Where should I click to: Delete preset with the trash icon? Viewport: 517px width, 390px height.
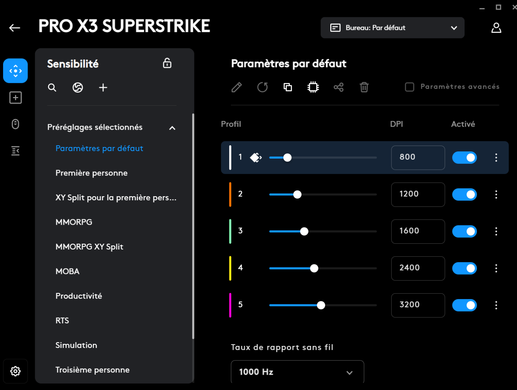(x=364, y=87)
